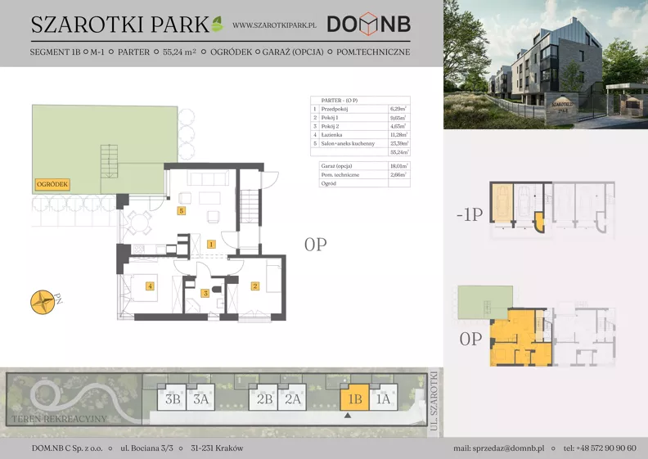The image size is (648, 459).
Task: Click room marker 1 on the floor plan
Action: 211,244
